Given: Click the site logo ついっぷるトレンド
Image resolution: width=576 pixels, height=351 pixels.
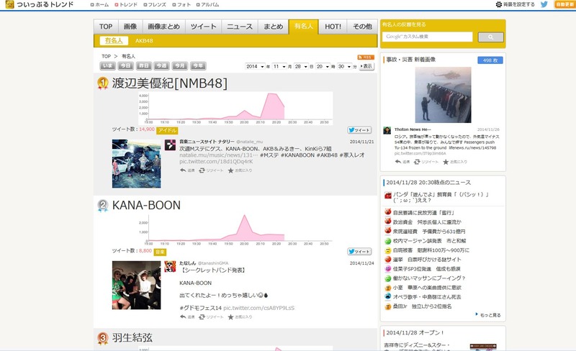Looking at the screenshot, I should click(x=40, y=4).
